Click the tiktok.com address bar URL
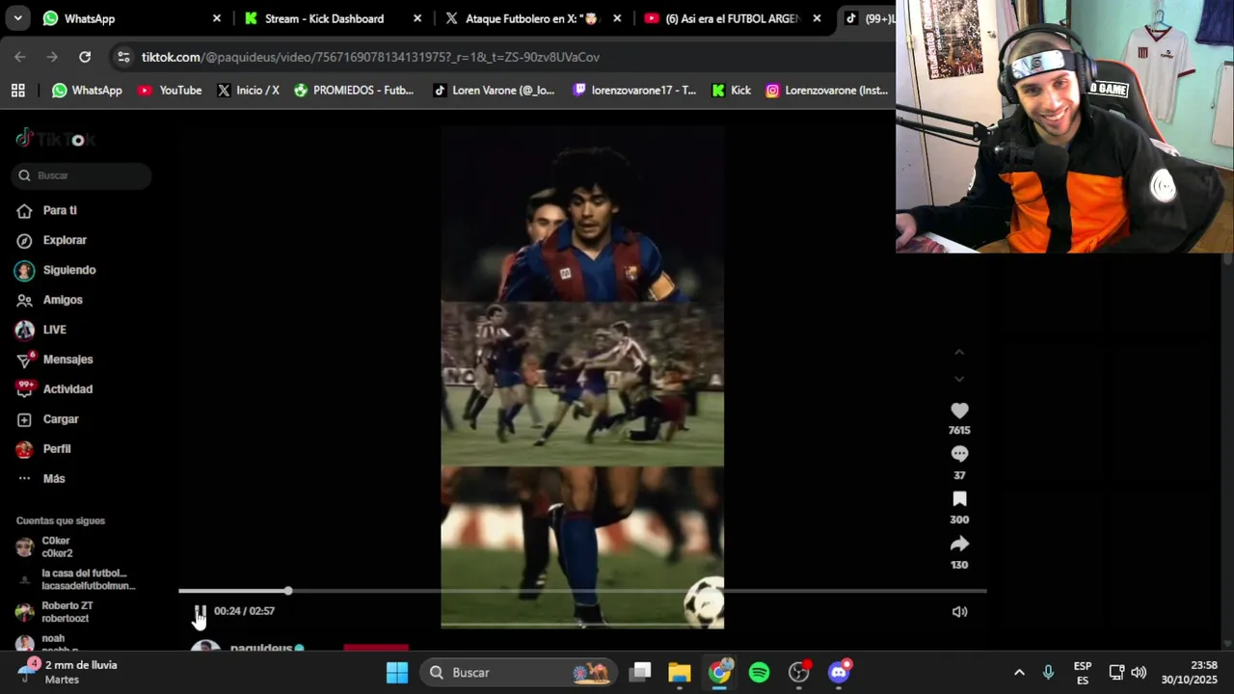Screen dimensions: 1234x694 (370, 57)
